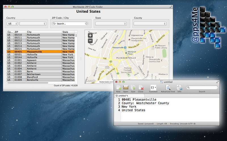Select the 00215 Portsmouth row
This screenshot has height=141, width=227.
pyautogui.click(x=41, y=49)
